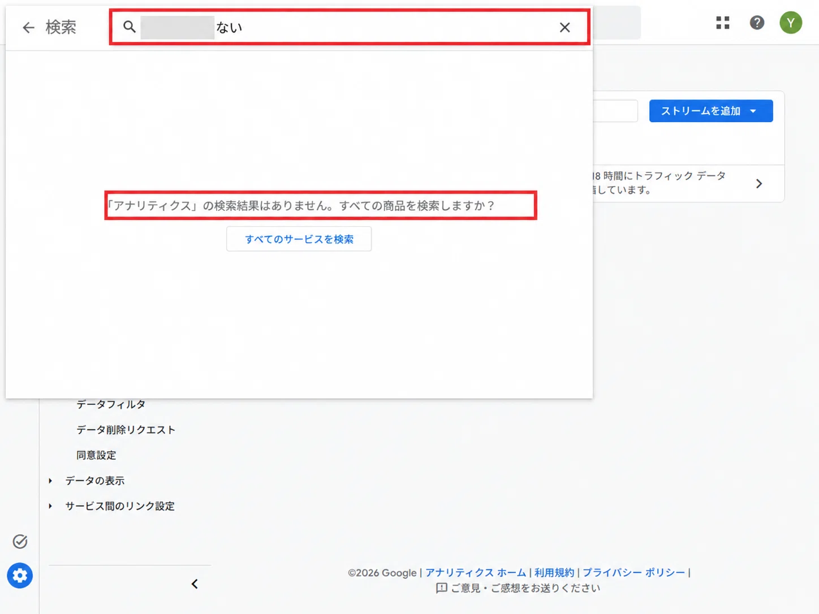Image resolution: width=819 pixels, height=614 pixels.
Task: Select データ削除リクエスト in the admin menu
Action: (126, 430)
